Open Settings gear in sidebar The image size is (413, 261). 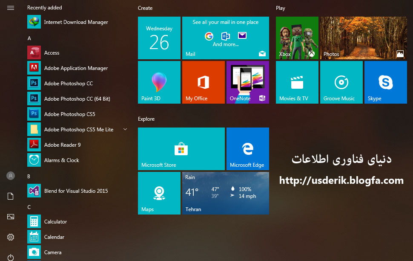(11, 237)
